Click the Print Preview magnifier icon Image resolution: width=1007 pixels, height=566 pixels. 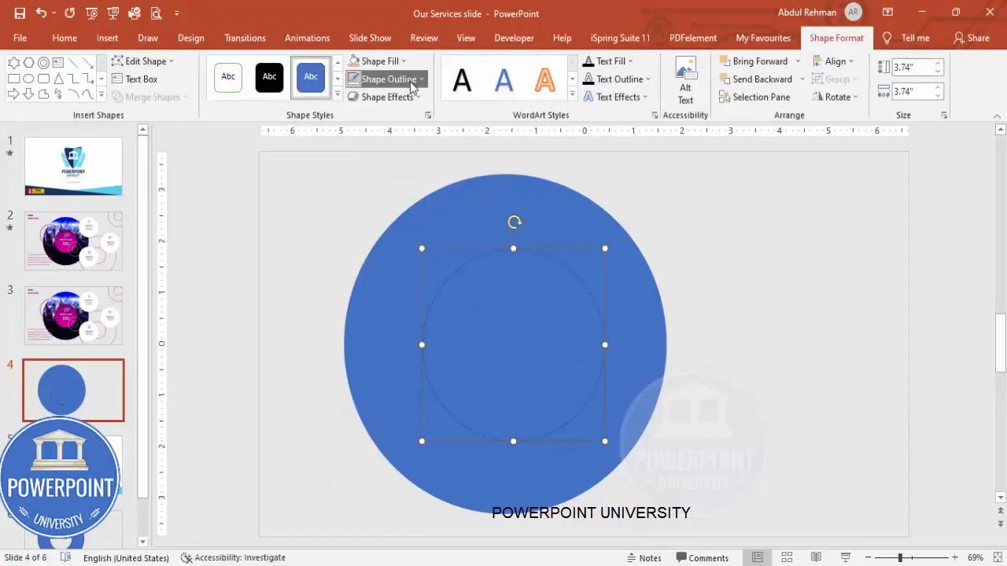pyautogui.click(x=156, y=13)
